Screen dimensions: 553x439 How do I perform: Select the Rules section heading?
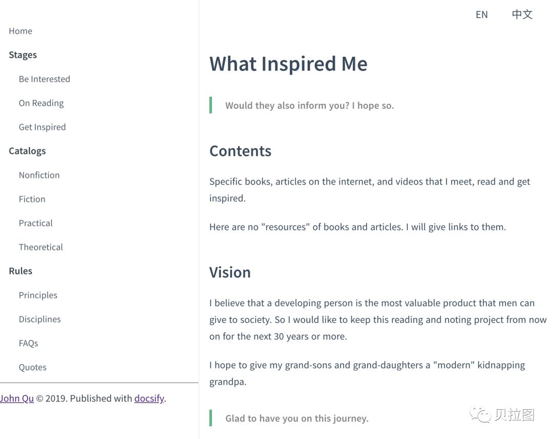pos(20,271)
